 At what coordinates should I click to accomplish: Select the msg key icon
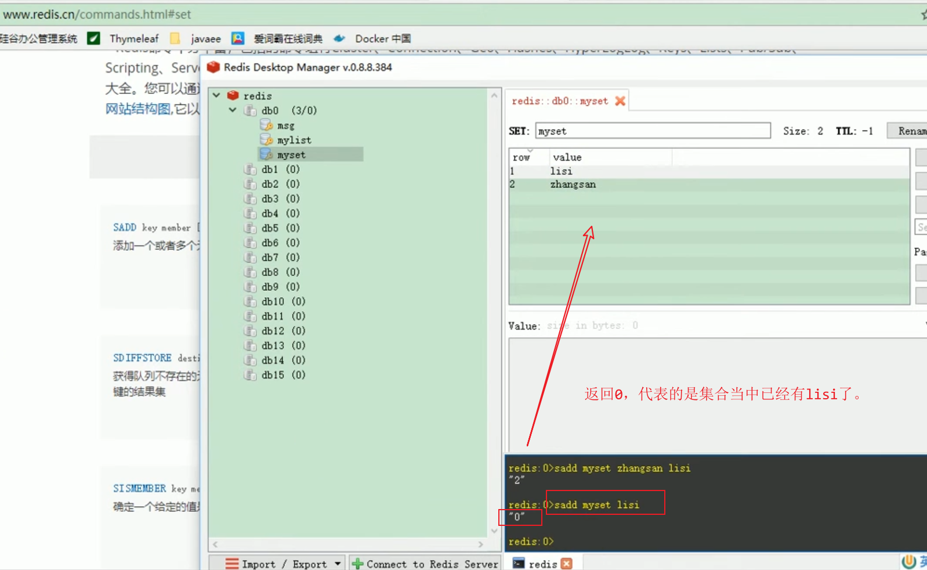pyautogui.click(x=266, y=125)
